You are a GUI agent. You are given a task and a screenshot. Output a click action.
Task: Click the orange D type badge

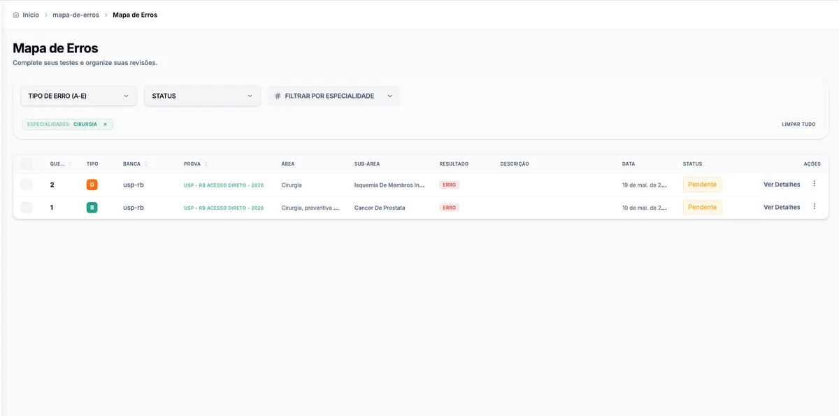click(x=92, y=185)
